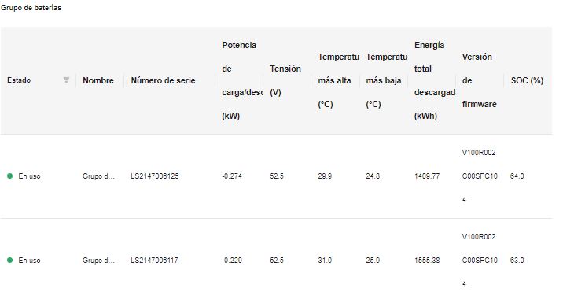Click the second truncated Grupo d... name
The image size is (563, 300).
pos(99,261)
